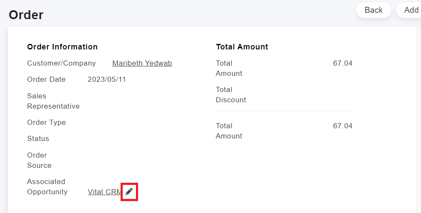Click the Status field label
Screen dimensions: 421x213
(x=38, y=139)
